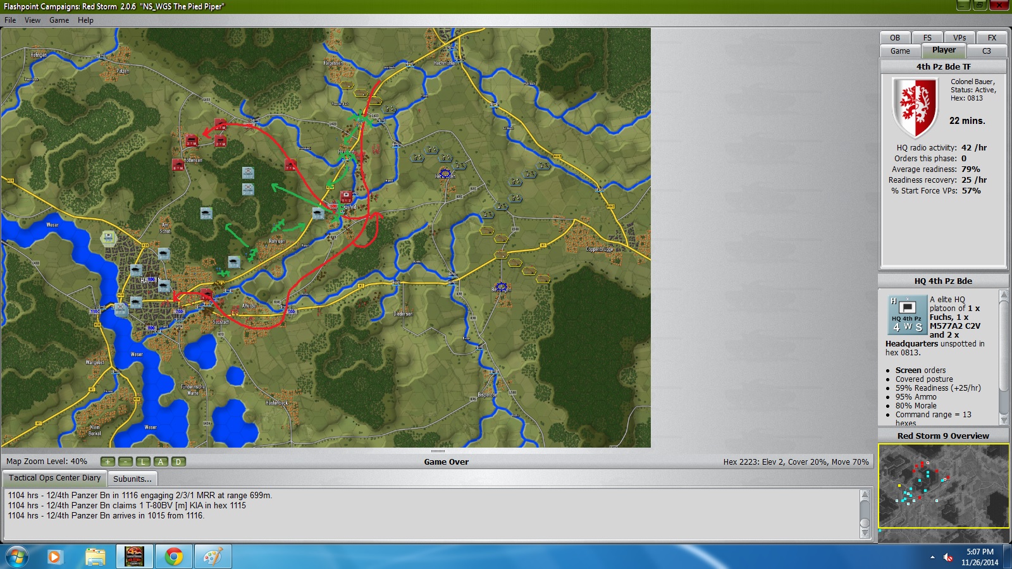This screenshot has height=569, width=1012.
Task: Select the lone red counter east of Hollensen
Action: 290,165
